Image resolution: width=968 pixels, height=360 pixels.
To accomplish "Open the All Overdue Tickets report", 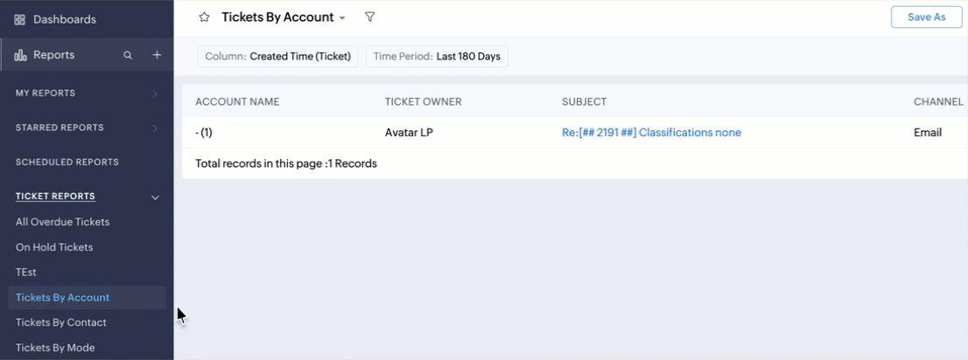I will [62, 222].
